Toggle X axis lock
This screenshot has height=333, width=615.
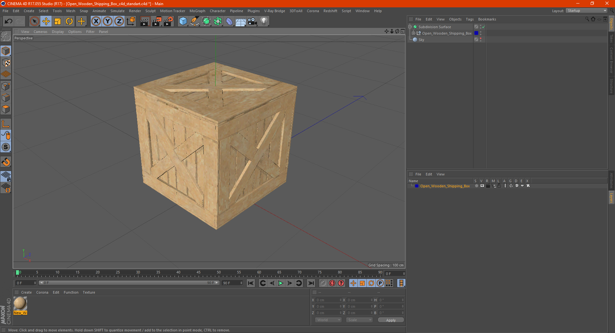click(96, 21)
